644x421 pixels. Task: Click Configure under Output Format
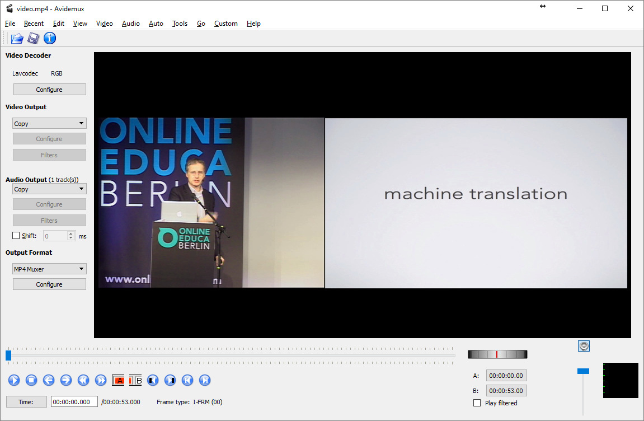point(49,284)
